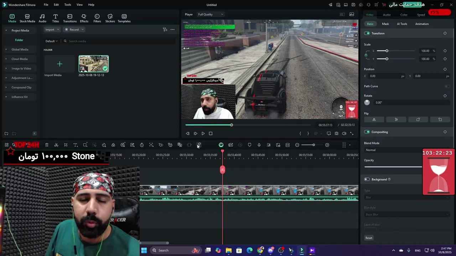Image resolution: width=456 pixels, height=256 pixels.
Task: Add text with the timeline Text tool
Action: (76, 145)
